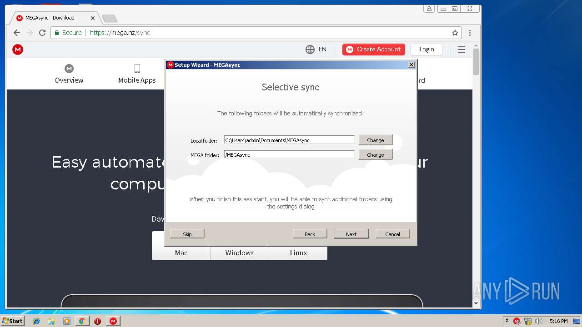
Task: Open the Windows Start menu
Action: click(x=12, y=321)
